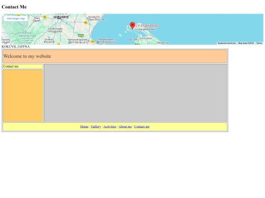Image resolution: width=265 pixels, height=198 pixels.
Task: Open the Activities footer link
Action: click(110, 127)
